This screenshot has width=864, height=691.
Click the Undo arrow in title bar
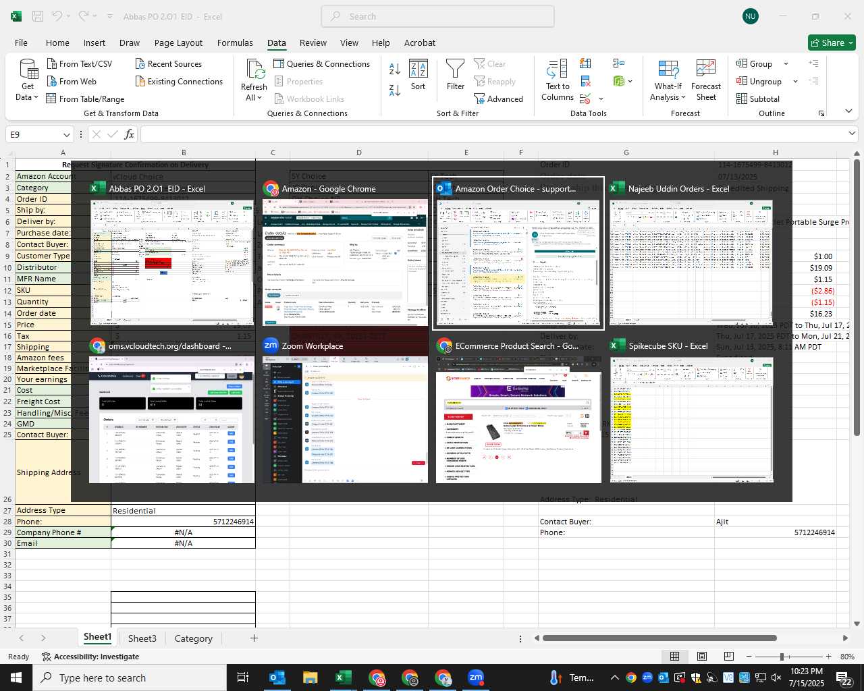pos(57,16)
